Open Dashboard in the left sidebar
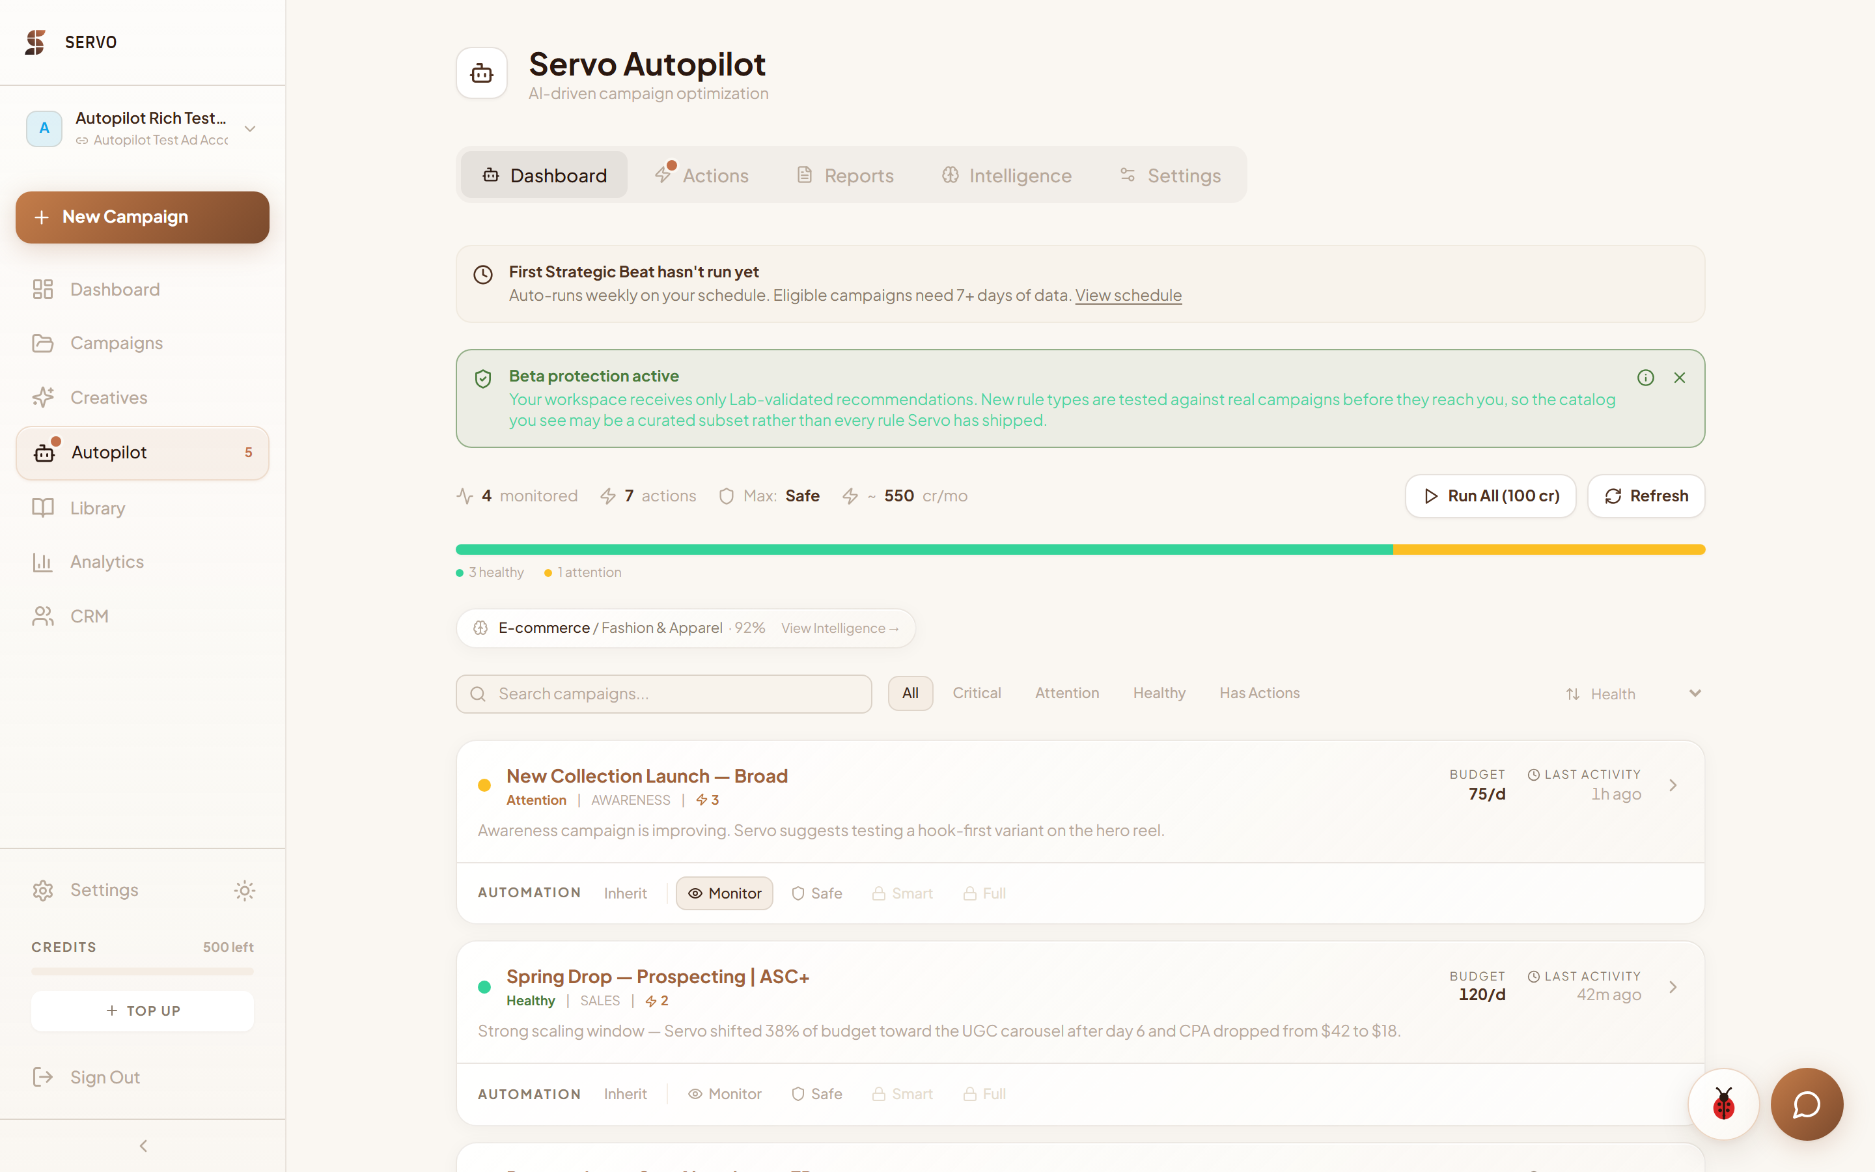 (143, 289)
